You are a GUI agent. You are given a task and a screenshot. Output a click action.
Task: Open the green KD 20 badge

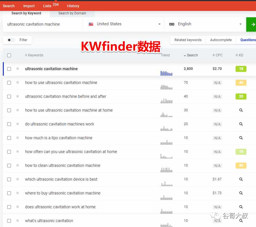[241, 96]
